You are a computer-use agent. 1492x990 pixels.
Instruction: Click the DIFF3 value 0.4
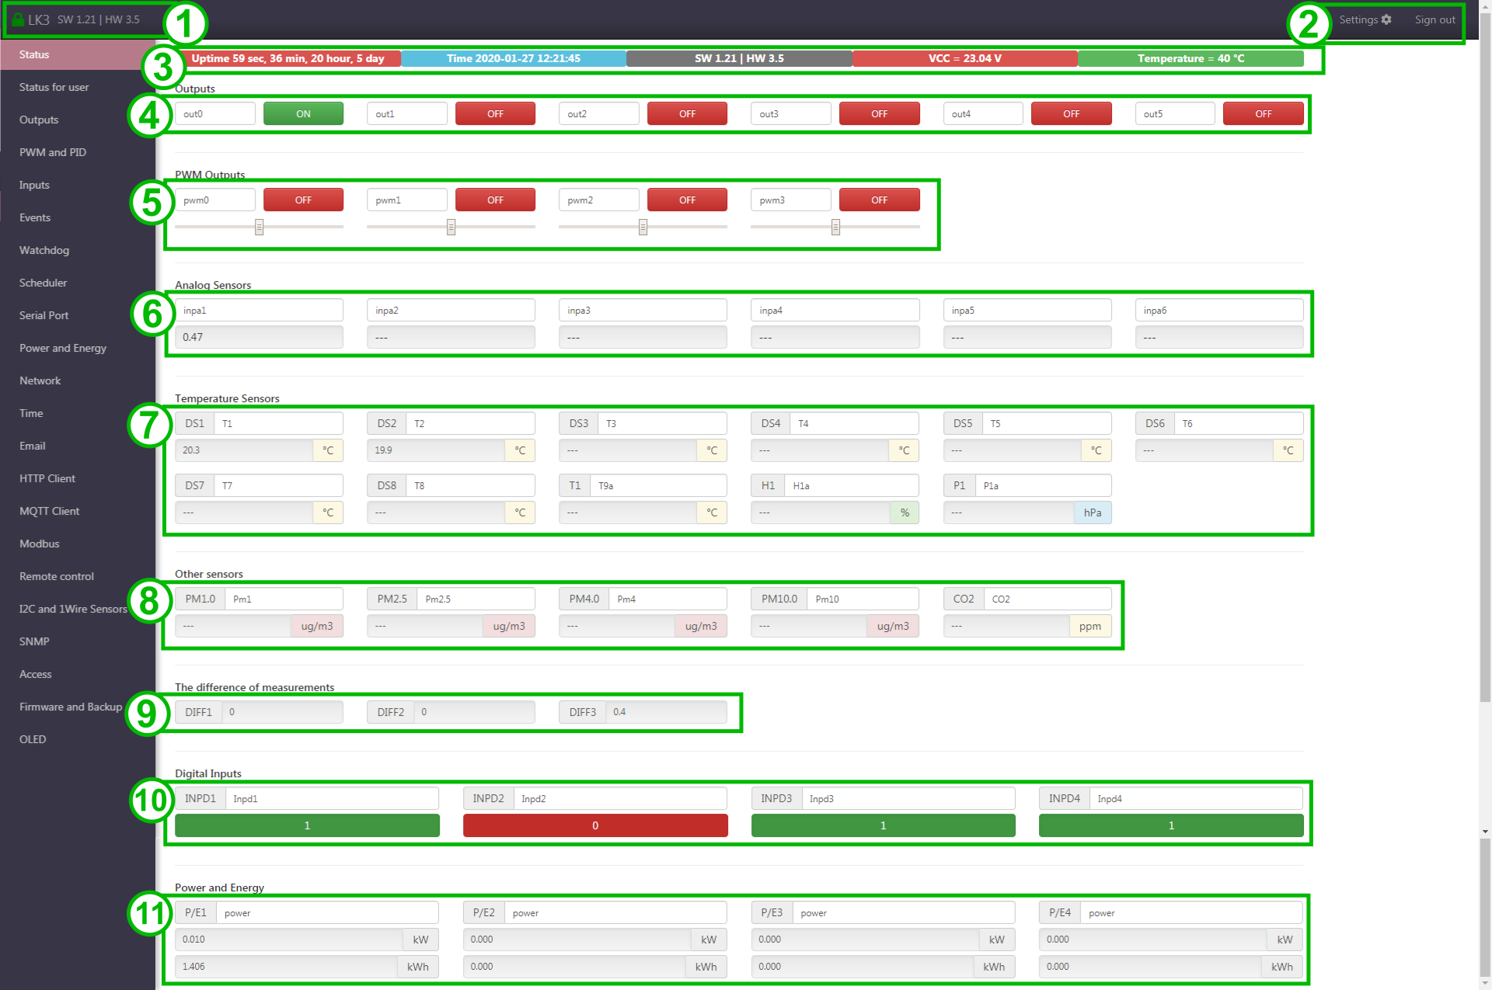click(x=666, y=712)
